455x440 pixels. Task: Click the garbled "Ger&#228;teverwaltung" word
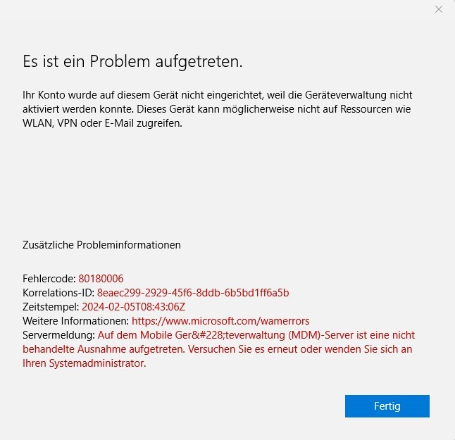(230, 335)
